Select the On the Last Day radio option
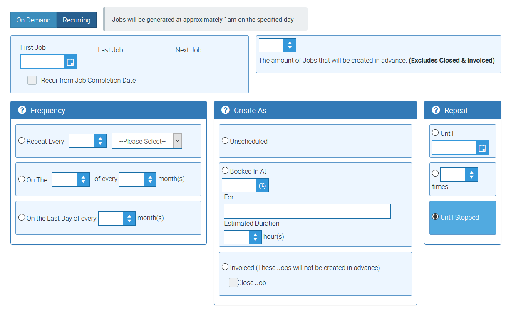The height and width of the screenshot is (312, 506). click(22, 218)
